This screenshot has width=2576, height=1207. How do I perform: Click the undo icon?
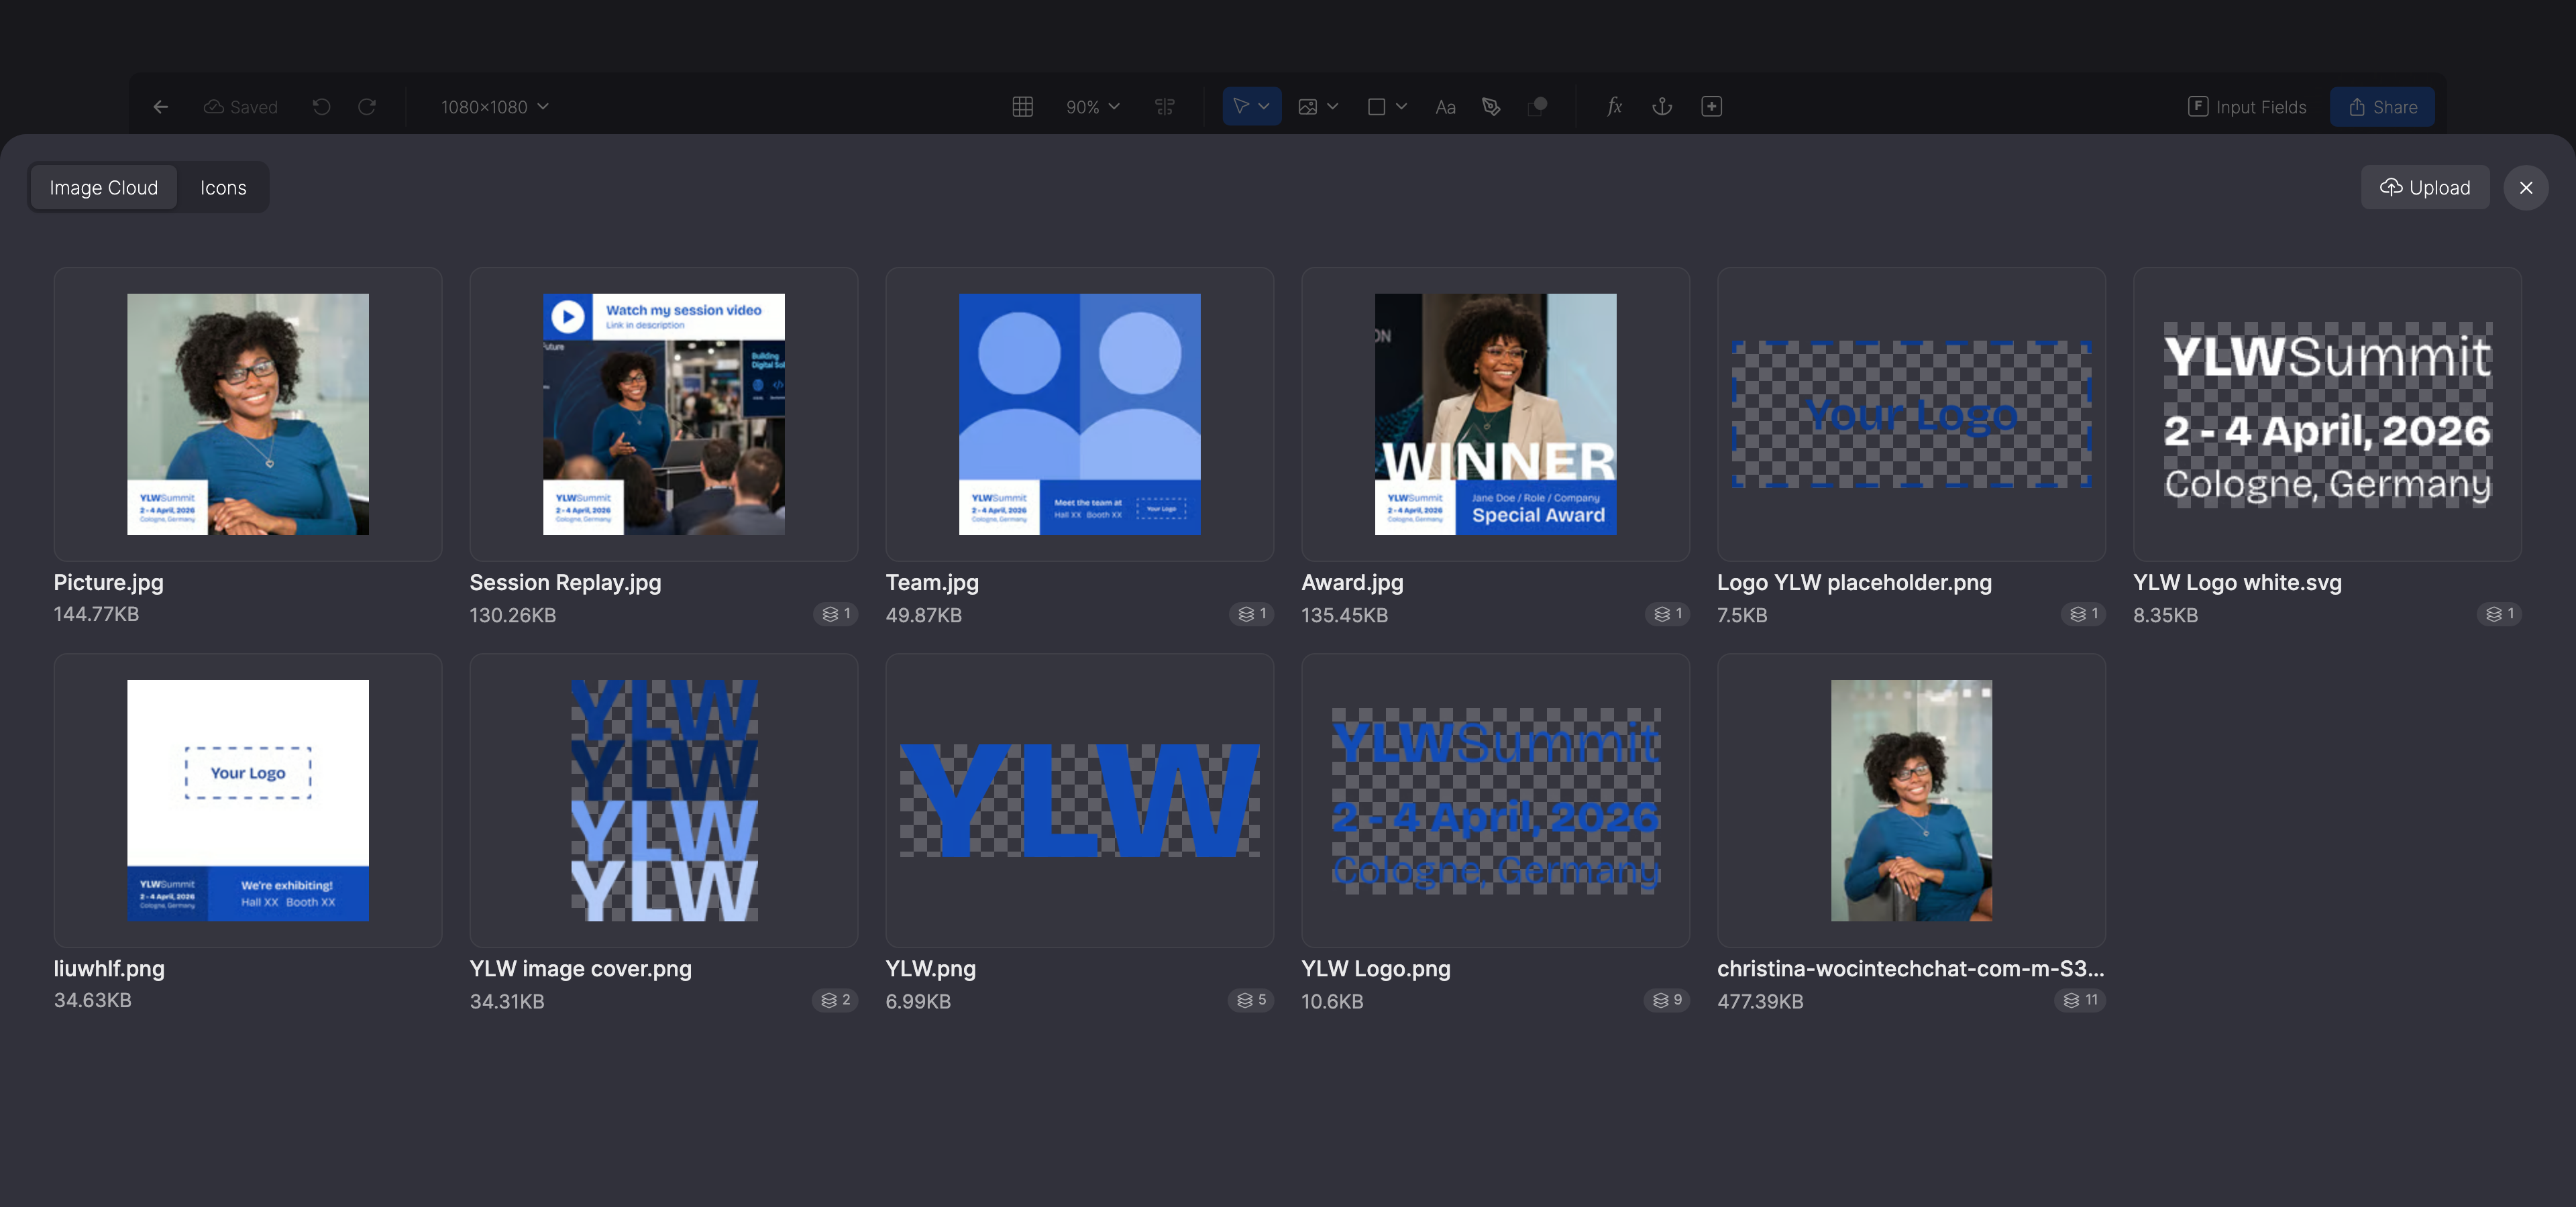[321, 107]
